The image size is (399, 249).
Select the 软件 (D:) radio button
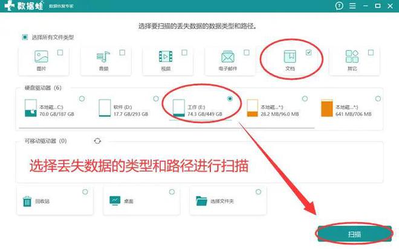coord(156,98)
